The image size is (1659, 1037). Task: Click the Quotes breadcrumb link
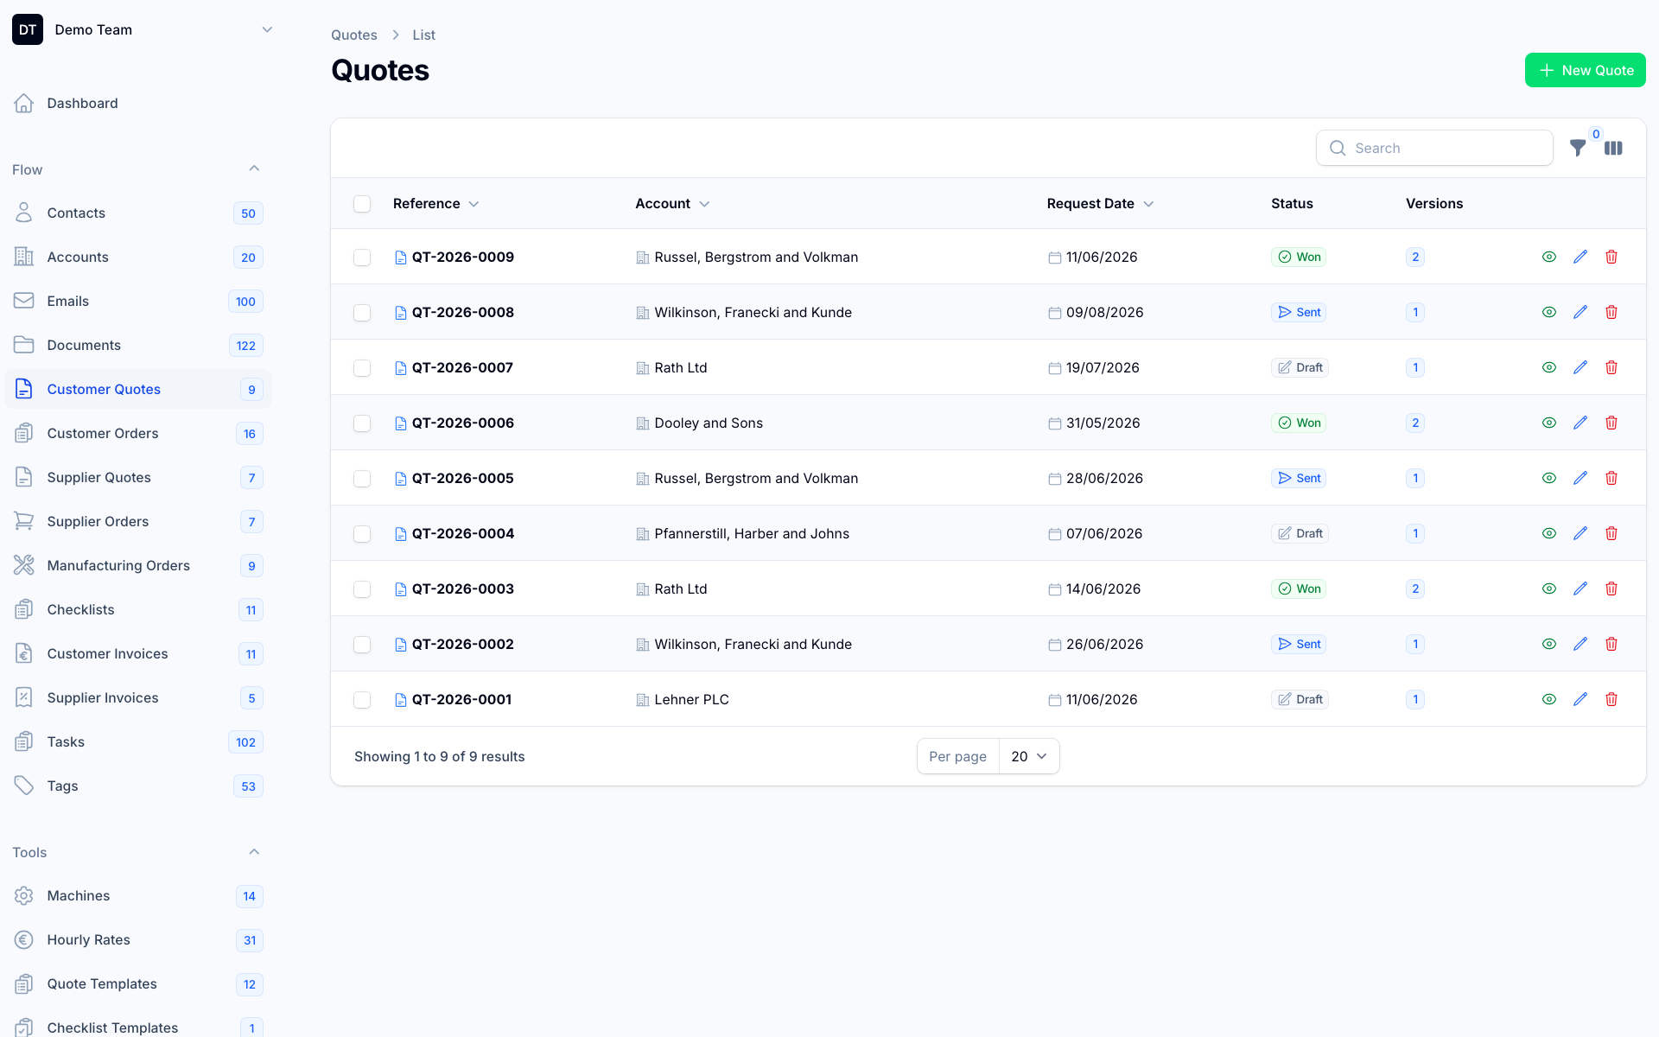pyautogui.click(x=354, y=35)
